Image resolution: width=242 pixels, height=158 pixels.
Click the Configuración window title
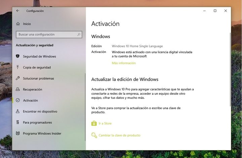pyautogui.click(x=35, y=11)
